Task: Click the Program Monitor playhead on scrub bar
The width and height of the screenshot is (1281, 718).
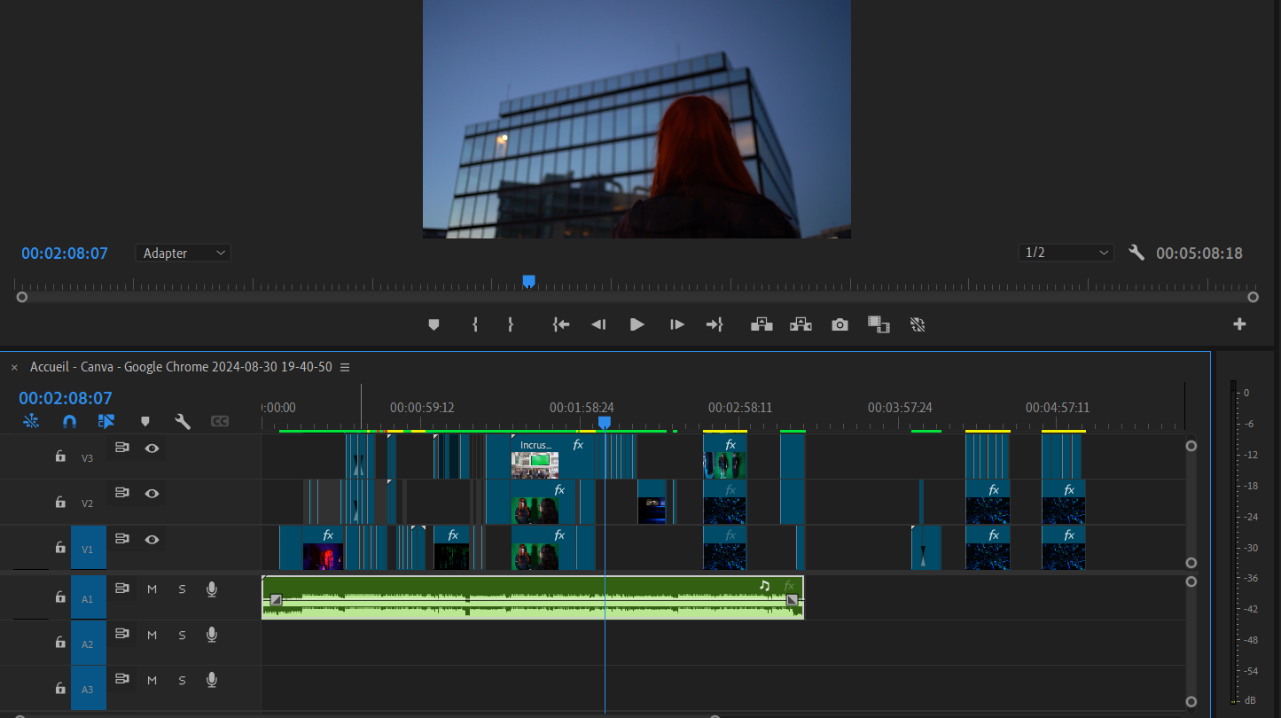Action: (x=528, y=282)
